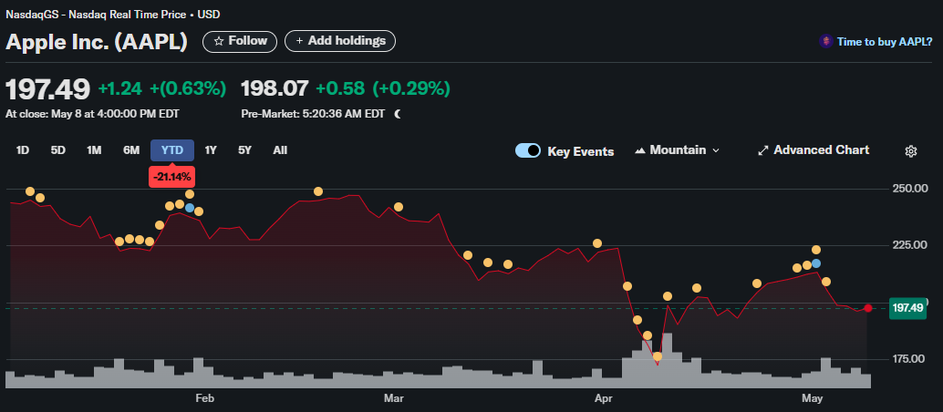Click the purple icon beside Time to buy AAPL
The height and width of the screenshot is (412, 943).
(x=825, y=42)
